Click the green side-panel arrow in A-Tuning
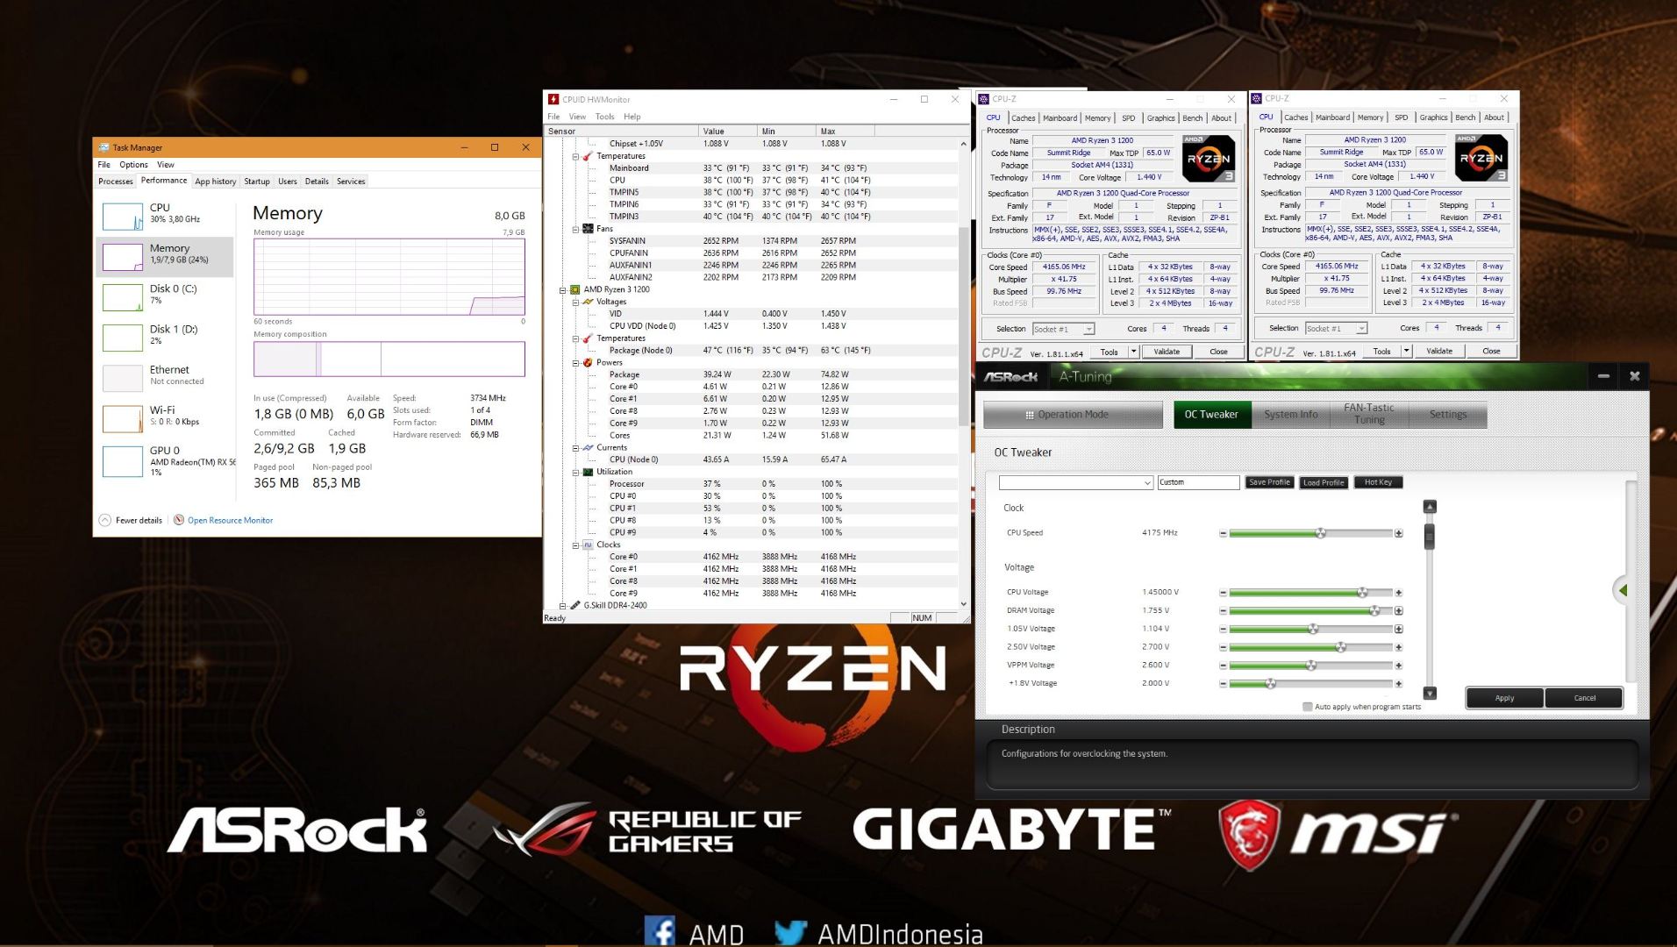The width and height of the screenshot is (1677, 947). (1623, 590)
